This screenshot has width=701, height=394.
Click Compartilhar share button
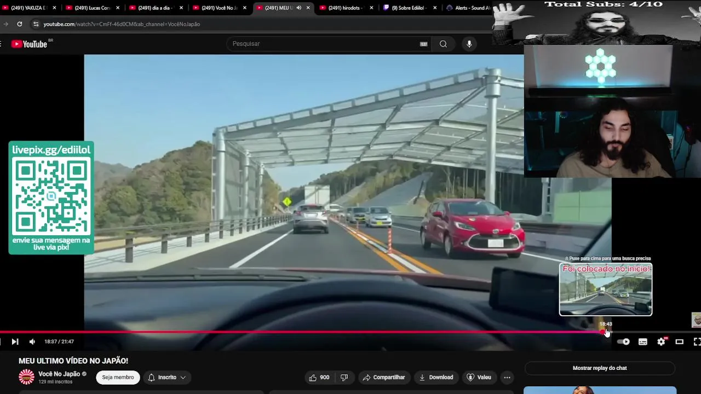(x=383, y=377)
